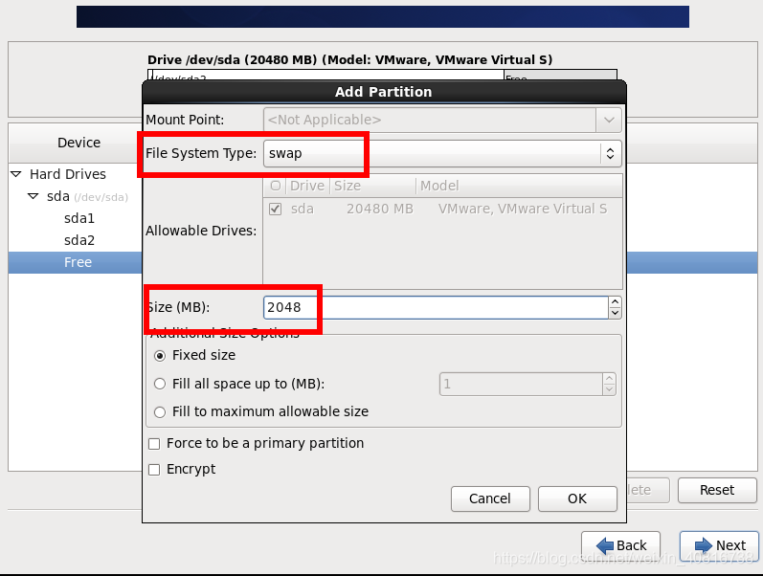Open the File System Type dropdown showing swap

[x=442, y=154]
